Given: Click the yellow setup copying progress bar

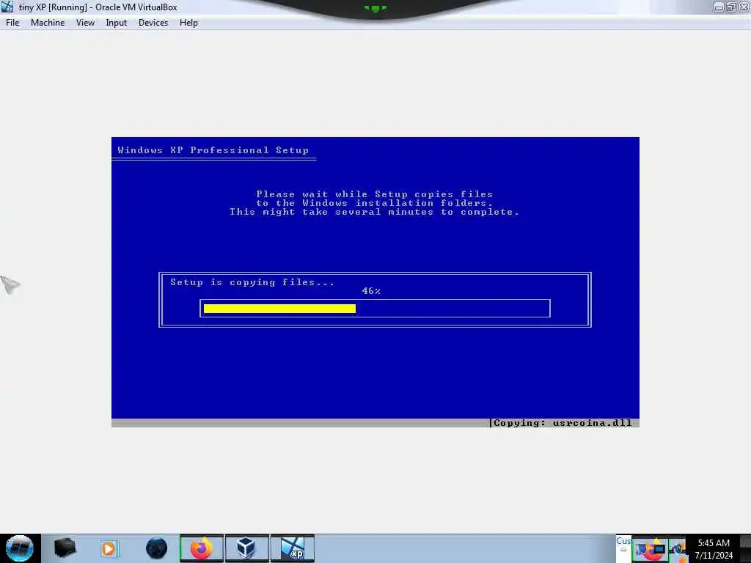Looking at the screenshot, I should coord(279,309).
